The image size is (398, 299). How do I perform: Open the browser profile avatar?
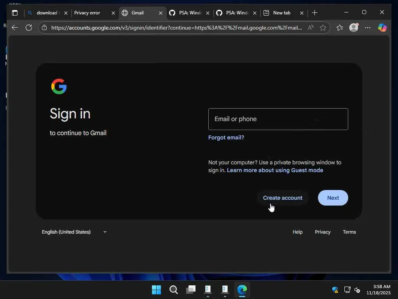point(354,28)
